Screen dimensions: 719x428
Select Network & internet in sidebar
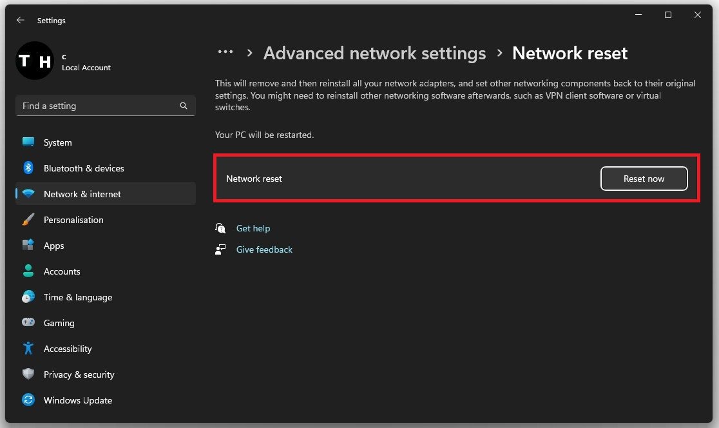coord(82,194)
